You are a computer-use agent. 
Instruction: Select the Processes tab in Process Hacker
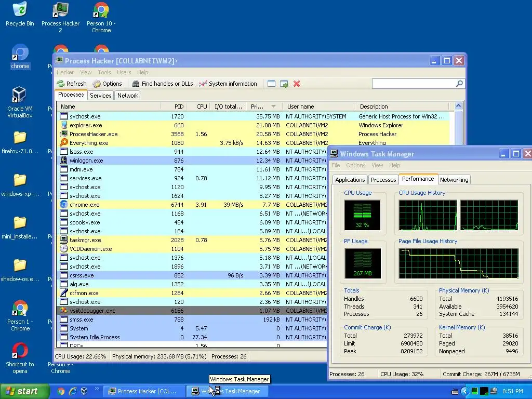[x=71, y=95]
